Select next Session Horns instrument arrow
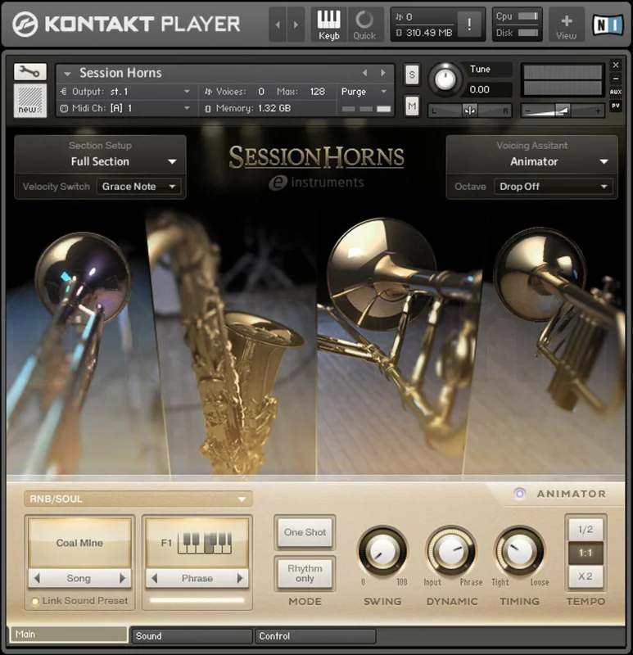The width and height of the screenshot is (633, 655). (x=382, y=73)
